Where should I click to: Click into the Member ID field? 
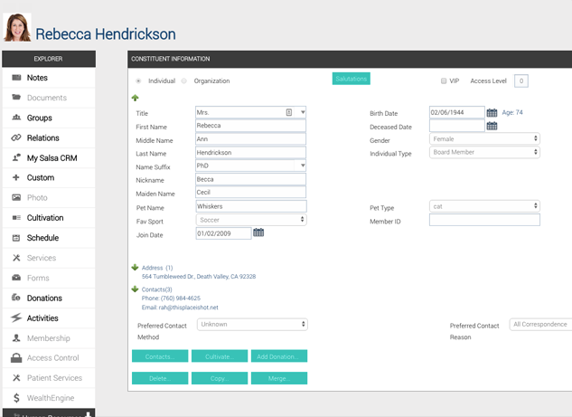click(484, 220)
